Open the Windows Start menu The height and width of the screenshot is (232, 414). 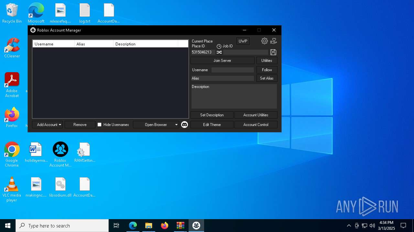[x=8, y=226]
